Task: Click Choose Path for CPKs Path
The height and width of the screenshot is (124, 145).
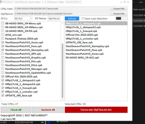Action: click(x=119, y=9)
